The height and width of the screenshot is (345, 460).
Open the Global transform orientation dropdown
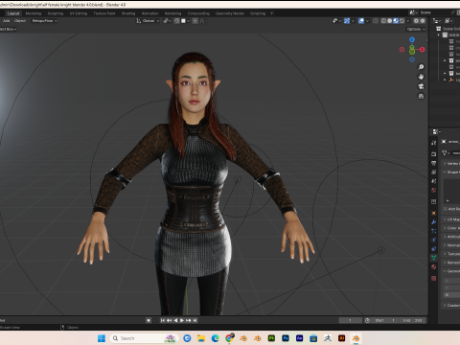[148, 21]
